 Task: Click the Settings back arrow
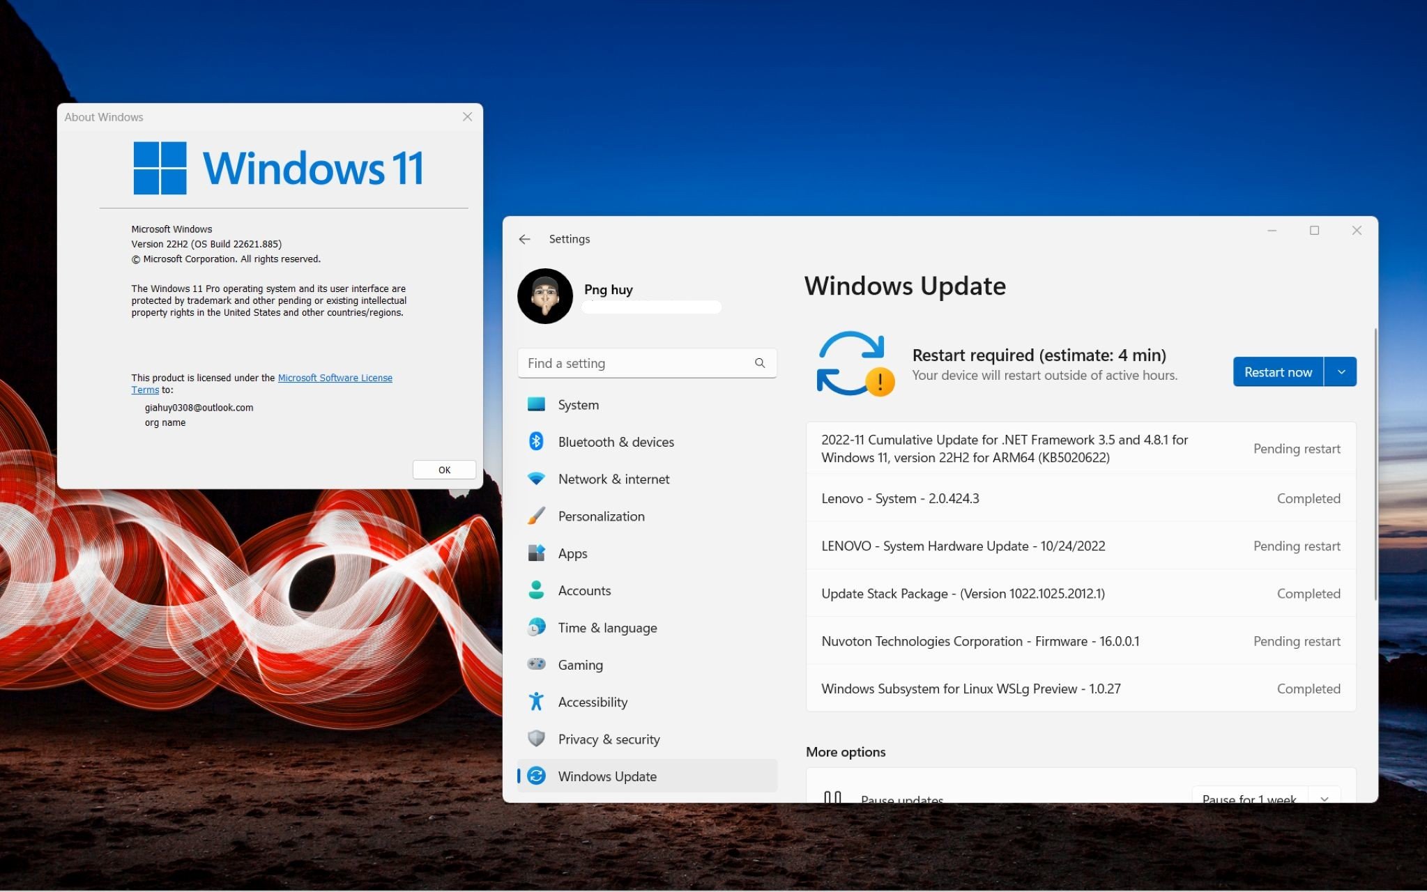[x=524, y=239]
